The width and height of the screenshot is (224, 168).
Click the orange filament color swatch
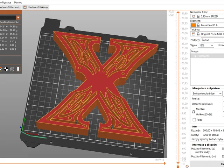pyautogui.click(x=194, y=25)
